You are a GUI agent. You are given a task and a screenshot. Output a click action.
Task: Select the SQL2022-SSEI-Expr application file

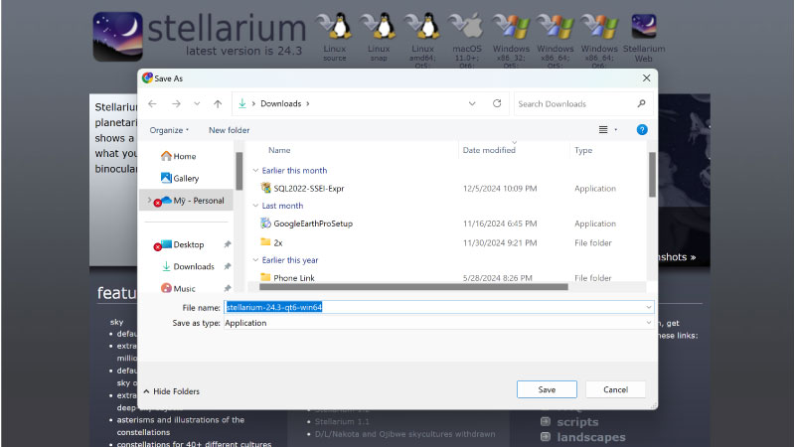pos(309,188)
